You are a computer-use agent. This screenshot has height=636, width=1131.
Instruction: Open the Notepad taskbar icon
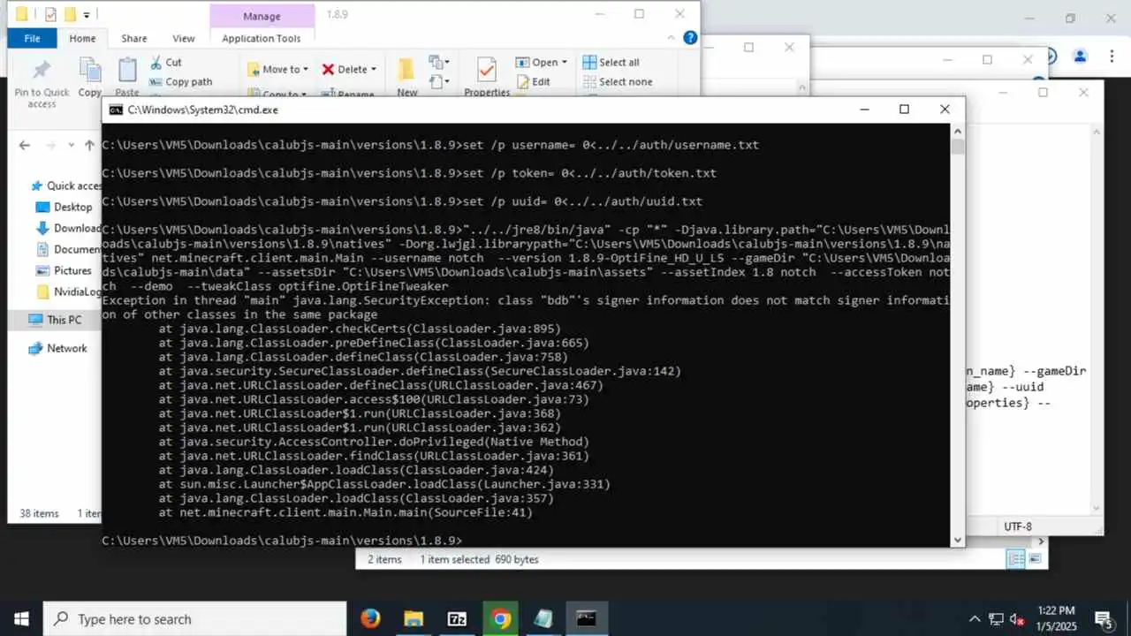click(543, 618)
